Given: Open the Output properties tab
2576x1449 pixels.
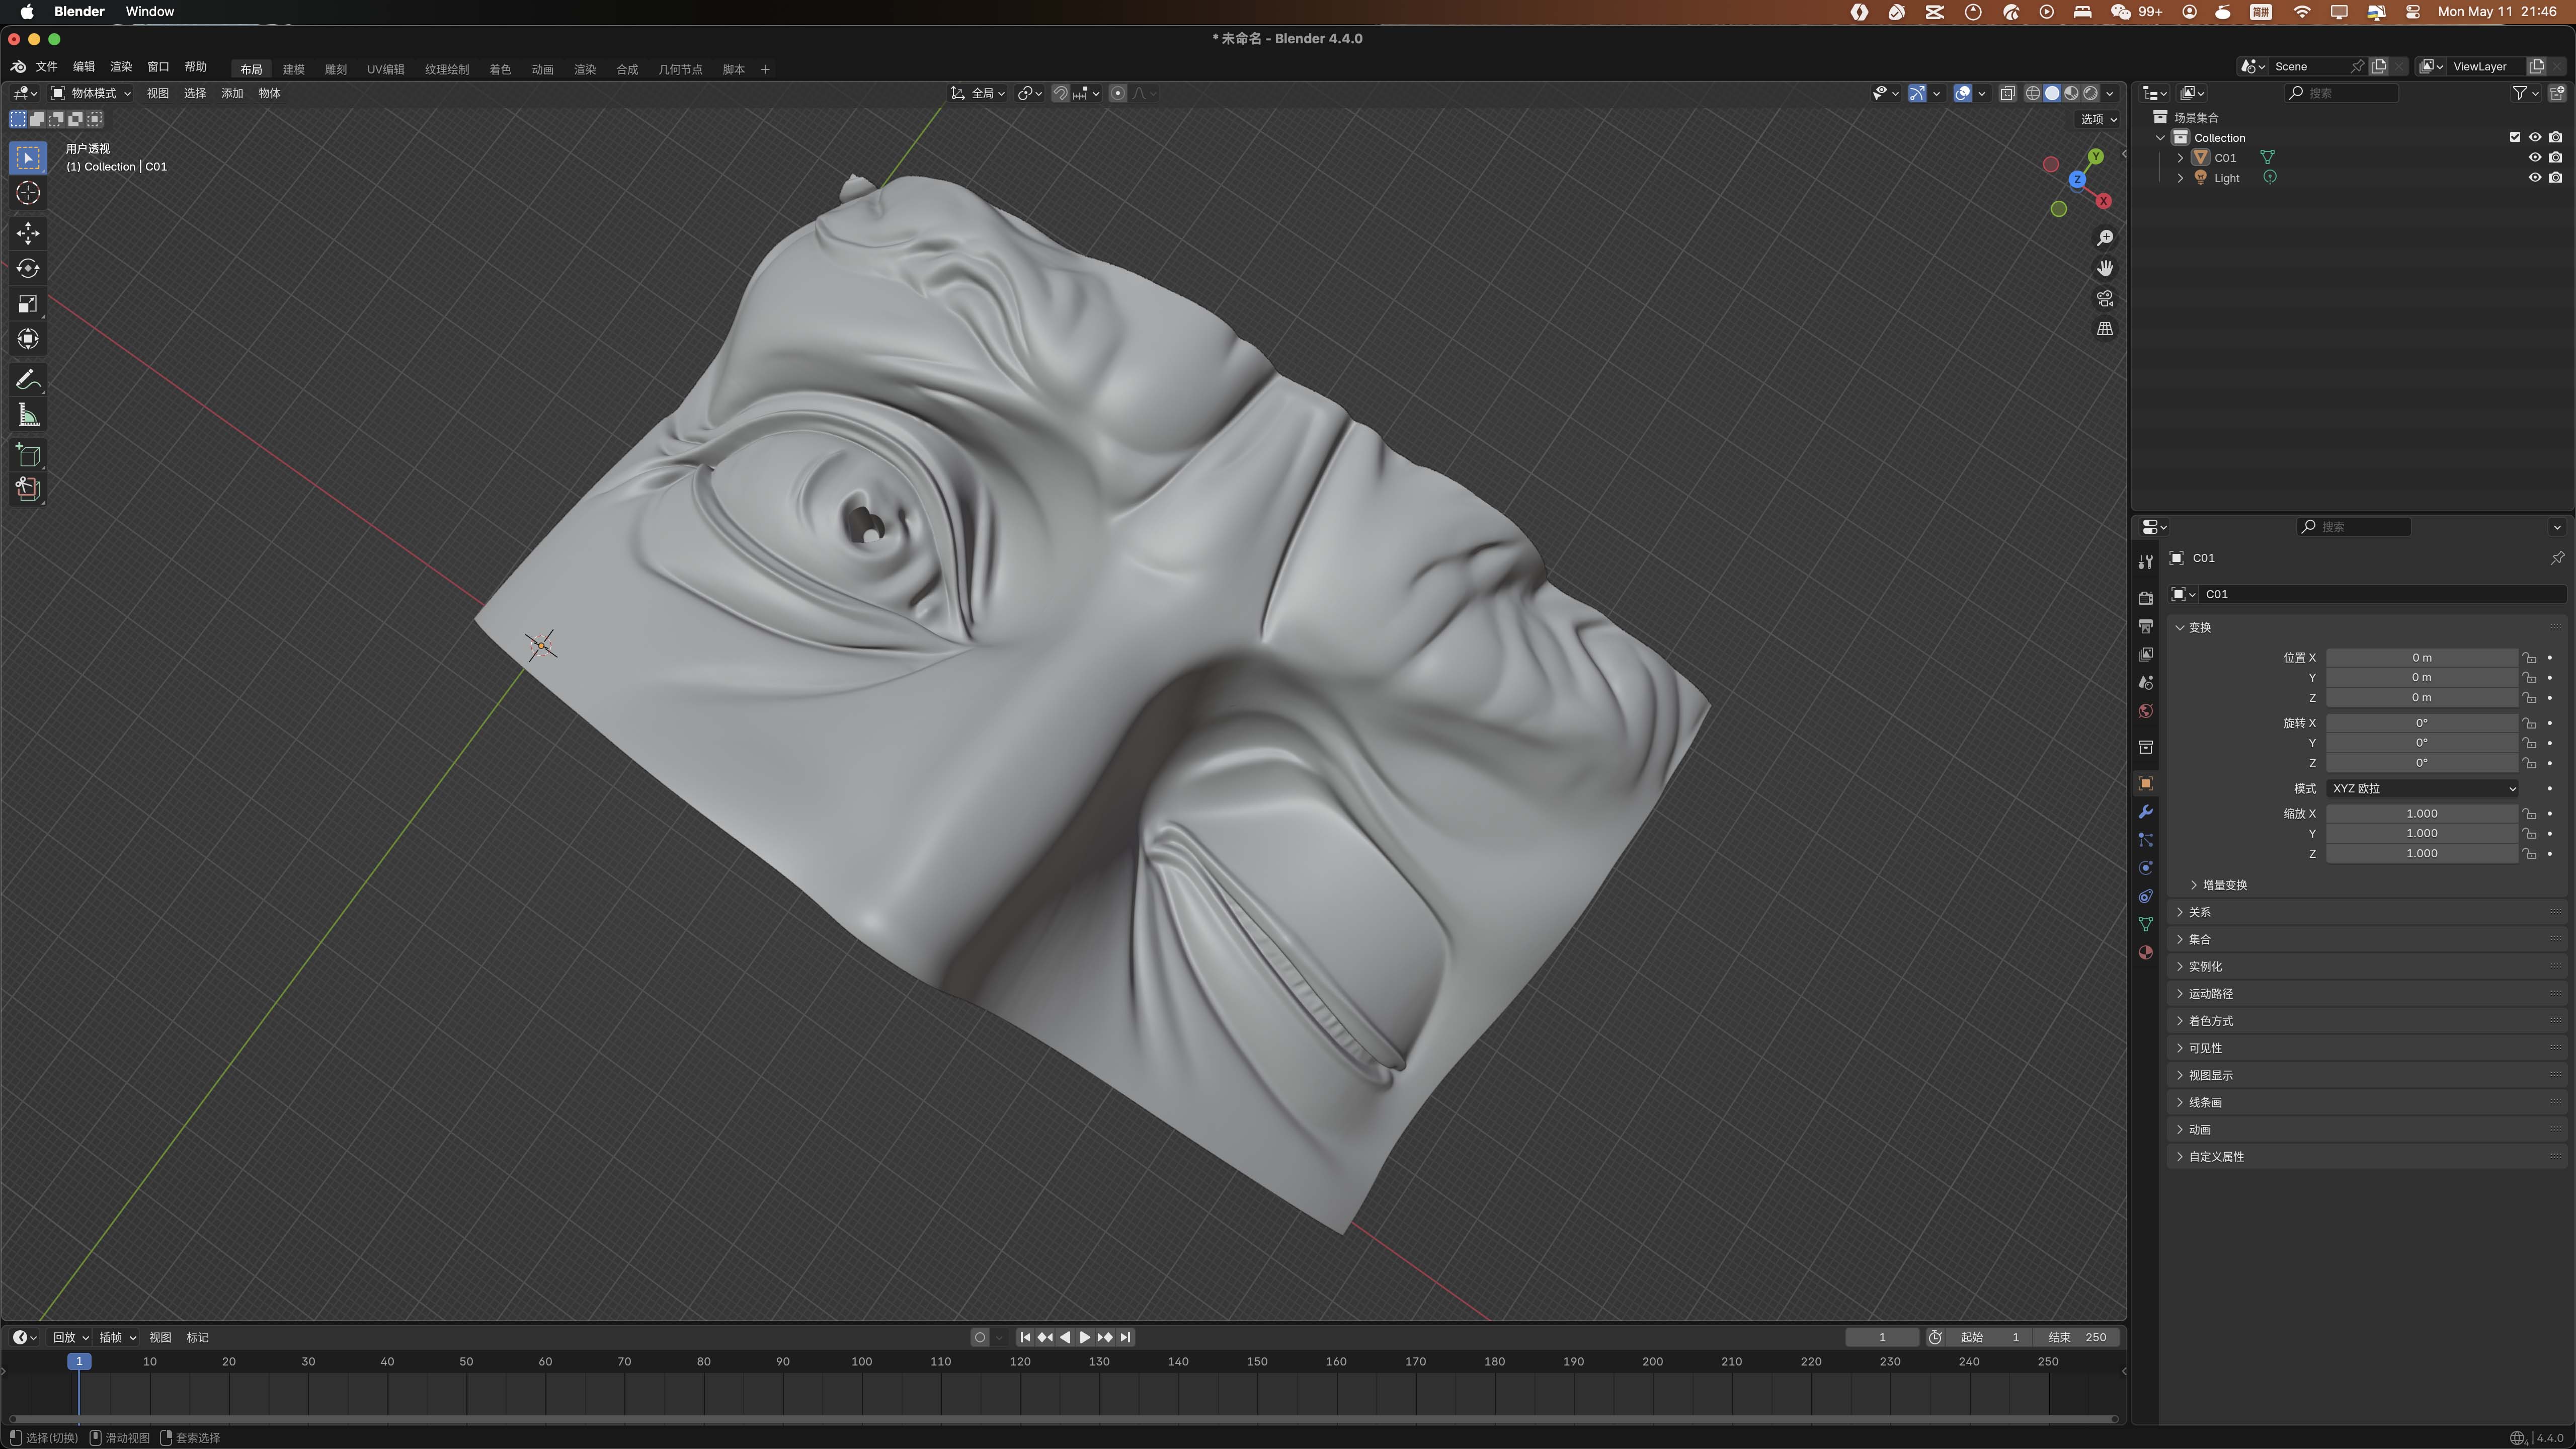Looking at the screenshot, I should pos(2145,626).
